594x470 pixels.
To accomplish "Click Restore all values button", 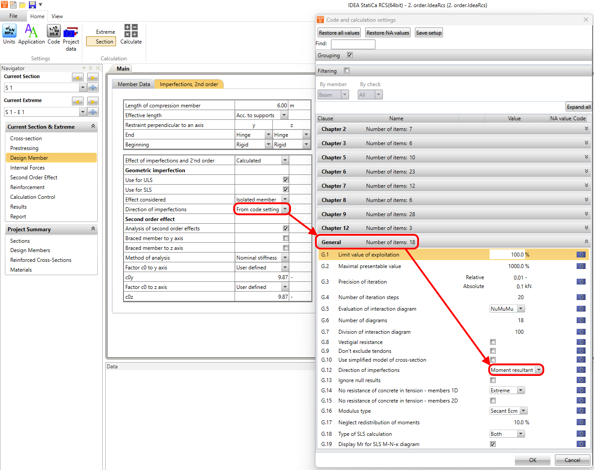I will (x=339, y=33).
